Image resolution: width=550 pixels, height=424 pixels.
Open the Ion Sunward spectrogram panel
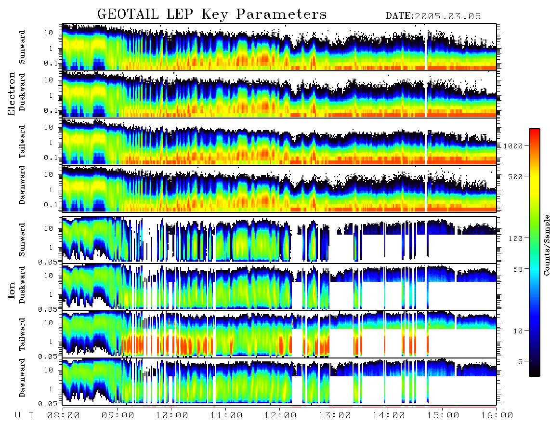(279, 239)
